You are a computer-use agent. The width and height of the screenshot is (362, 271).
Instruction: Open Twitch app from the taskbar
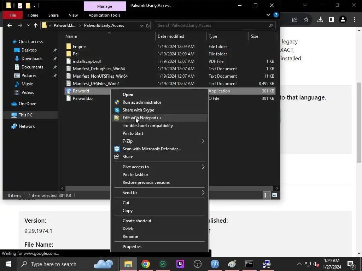(x=180, y=264)
